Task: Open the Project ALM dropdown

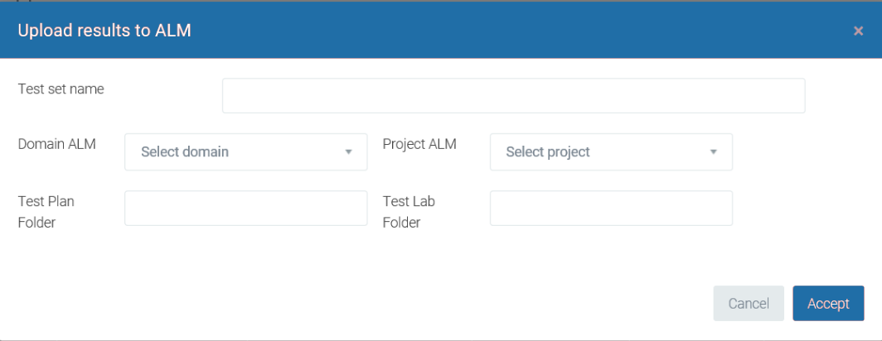Action: pos(611,152)
